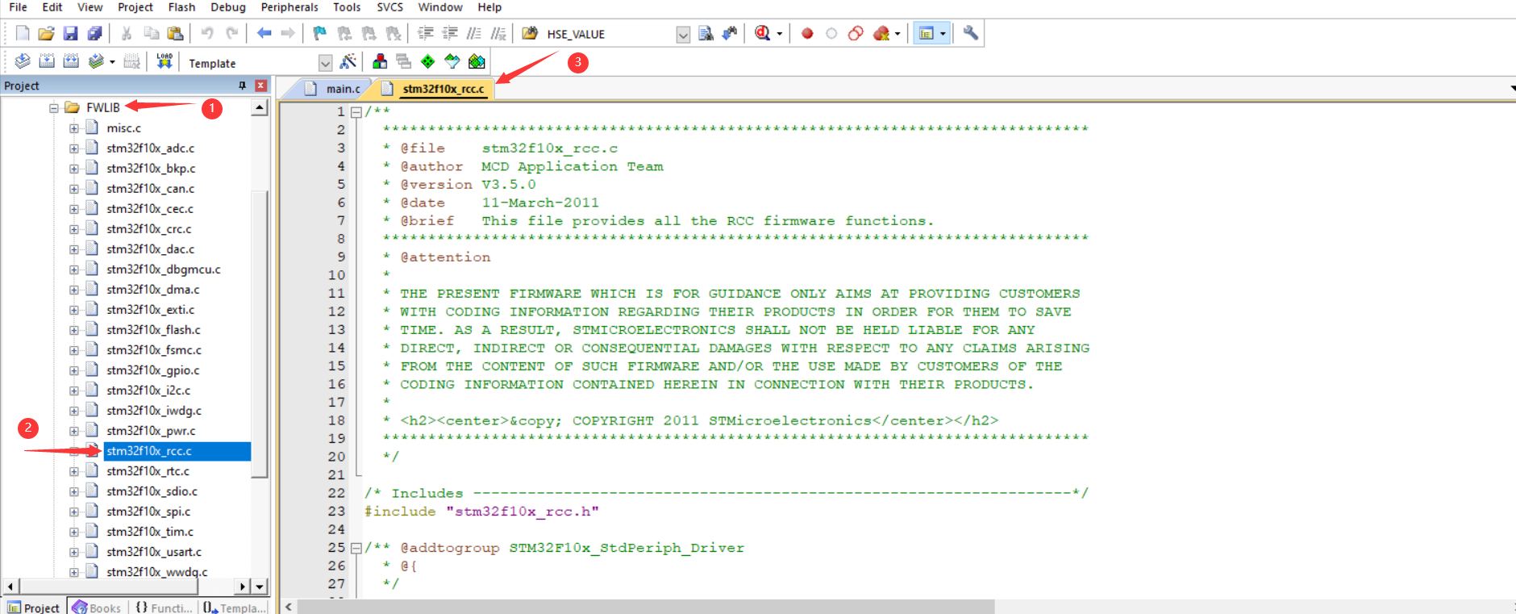Expand the misc.c file node

(73, 128)
